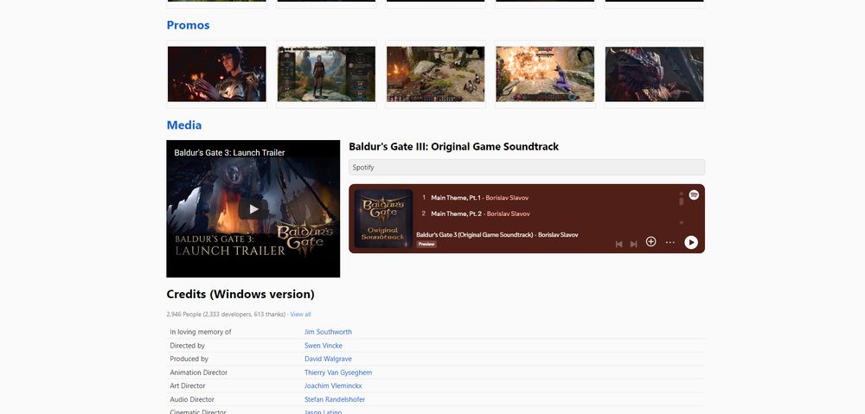Save the soundtrack with the plus icon
865x414 pixels.
[x=651, y=241]
